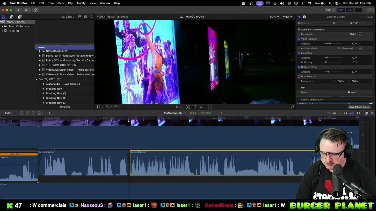
Task: Expand the 12-27-25 event
Action: (2, 31)
